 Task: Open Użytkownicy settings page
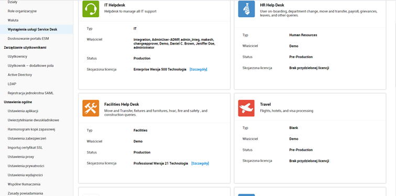tap(17, 56)
